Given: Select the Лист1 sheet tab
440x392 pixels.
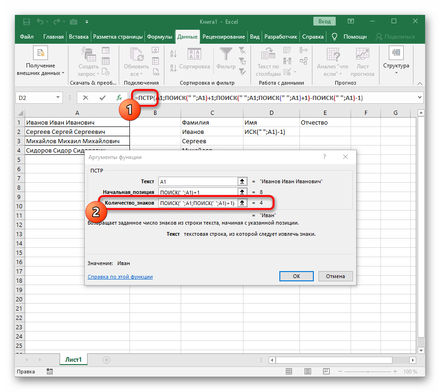Looking at the screenshot, I should click(x=74, y=359).
